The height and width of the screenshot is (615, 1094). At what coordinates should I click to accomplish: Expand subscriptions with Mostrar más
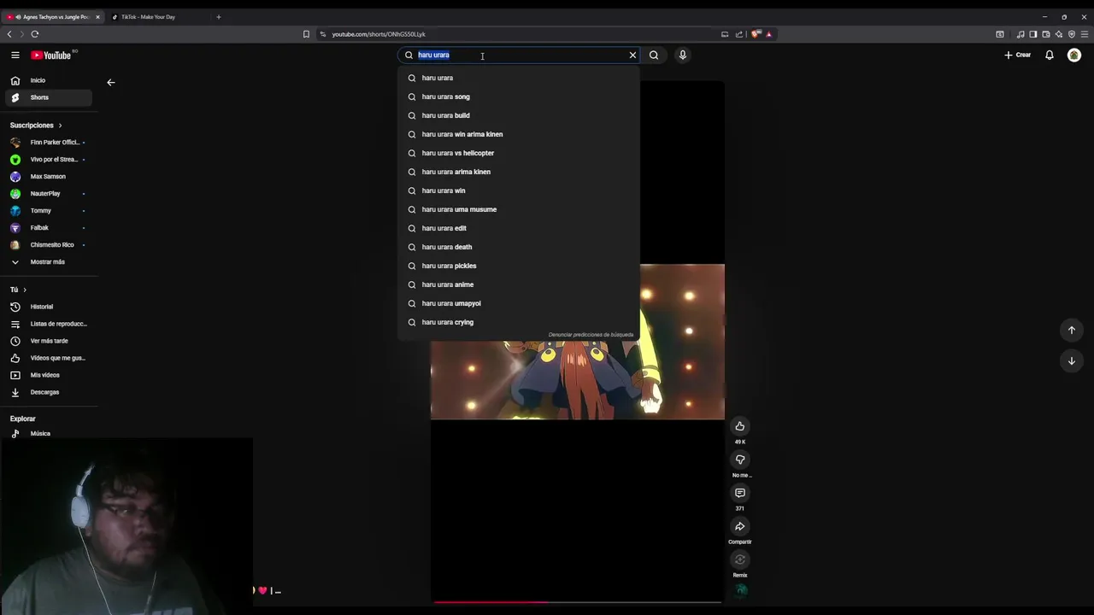point(49,262)
